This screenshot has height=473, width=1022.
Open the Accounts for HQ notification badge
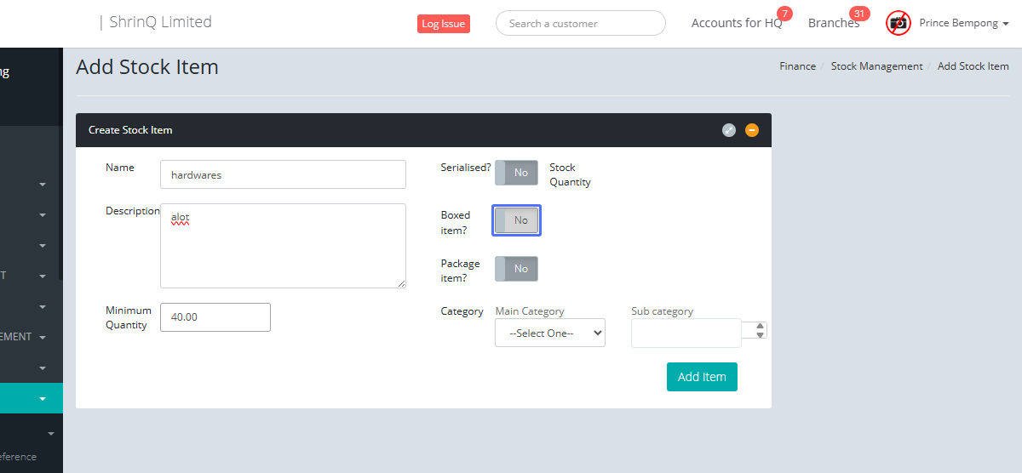click(x=784, y=14)
